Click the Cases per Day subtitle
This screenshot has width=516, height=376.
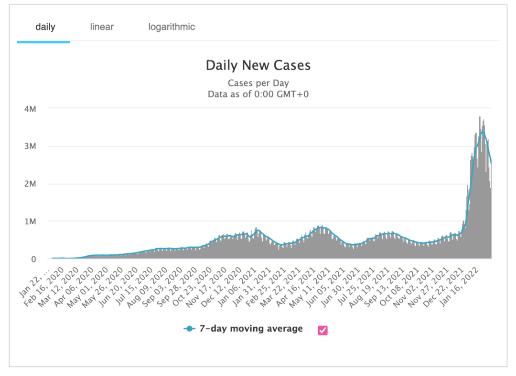point(258,83)
